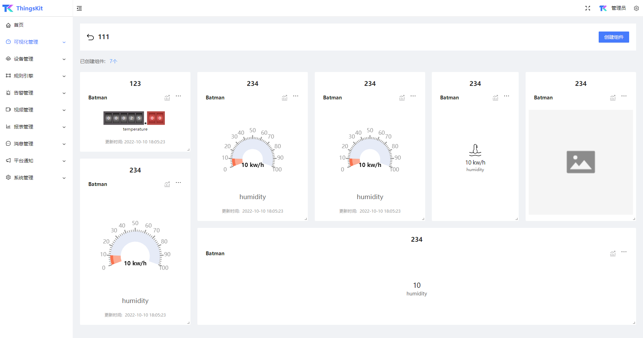Click the ThingsKit logo
This screenshot has height=338, width=643.
[23, 8]
